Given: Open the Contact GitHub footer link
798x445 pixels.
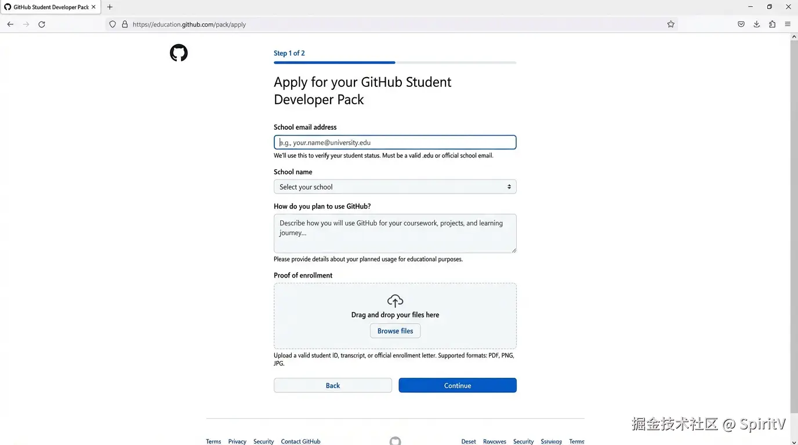Looking at the screenshot, I should click(300, 442).
